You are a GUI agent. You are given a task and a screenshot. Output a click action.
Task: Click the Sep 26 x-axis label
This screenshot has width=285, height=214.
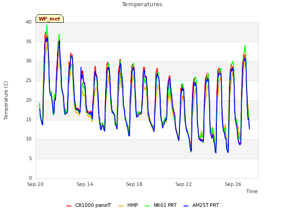pos(233,184)
